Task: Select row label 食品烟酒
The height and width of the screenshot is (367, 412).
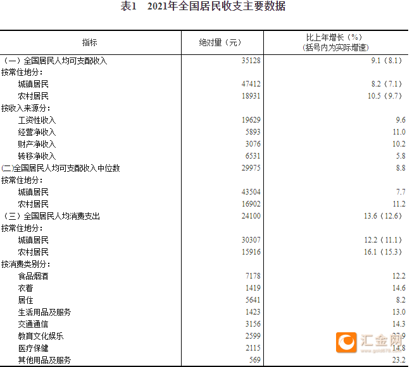Action: (x=33, y=276)
